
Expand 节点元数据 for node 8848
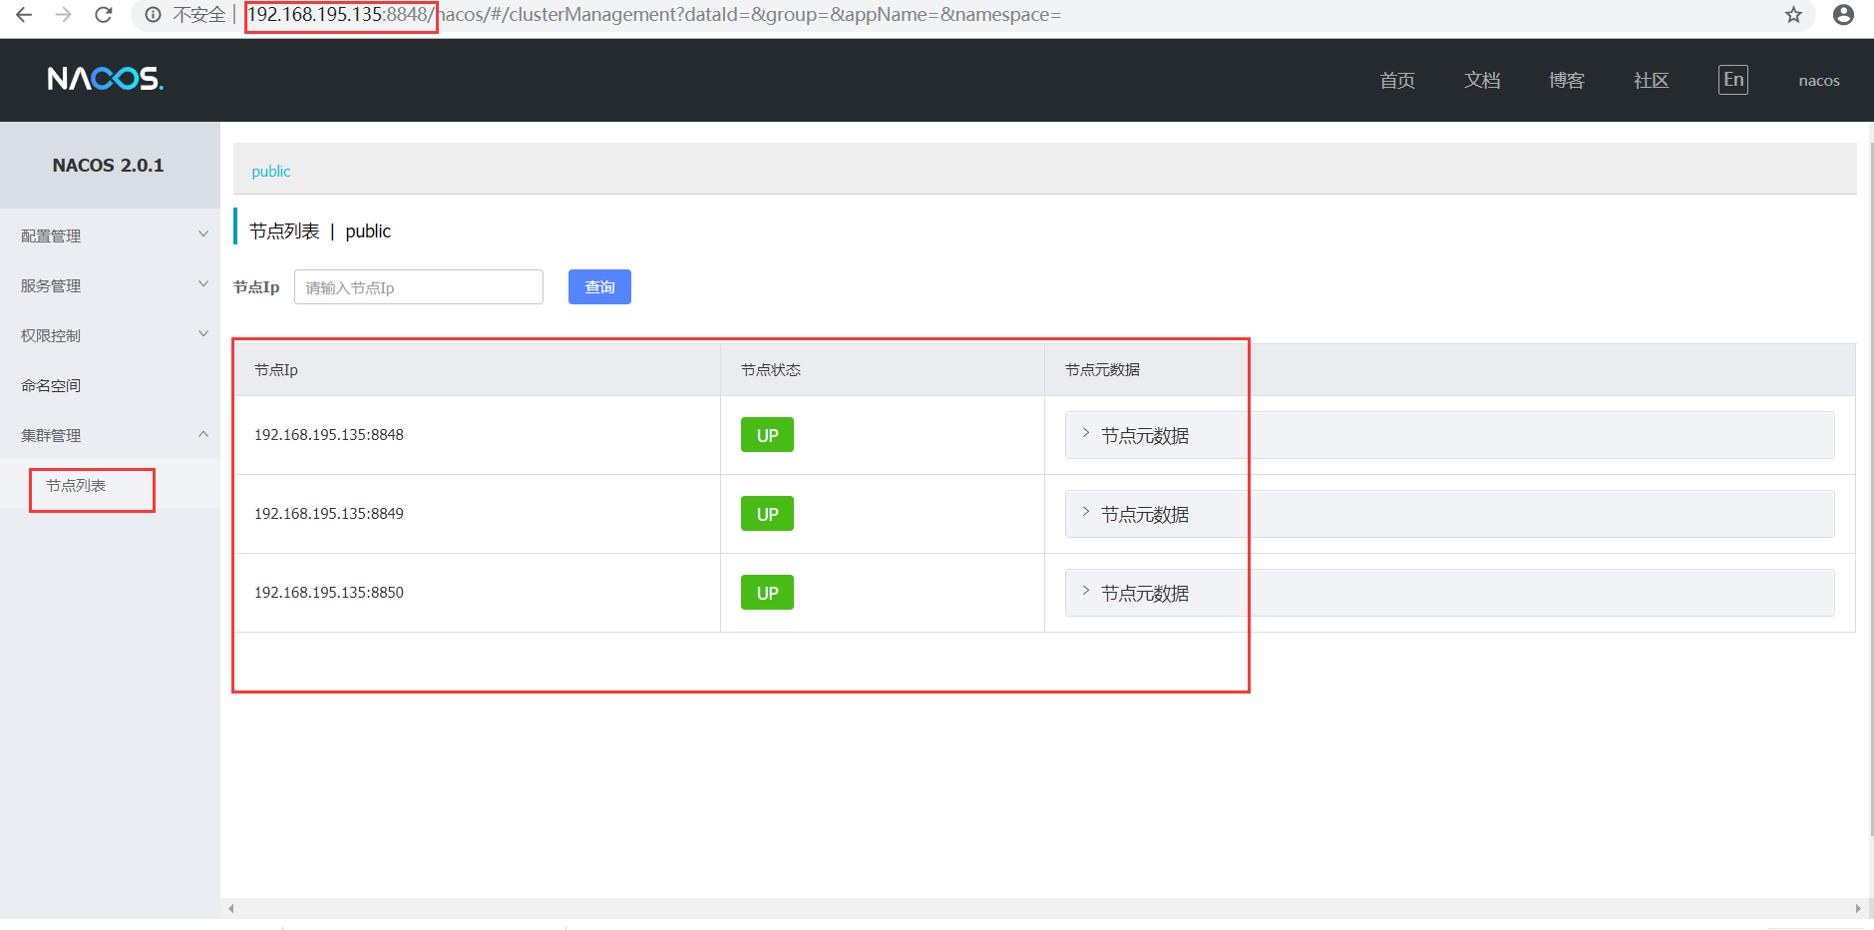(x=1449, y=435)
